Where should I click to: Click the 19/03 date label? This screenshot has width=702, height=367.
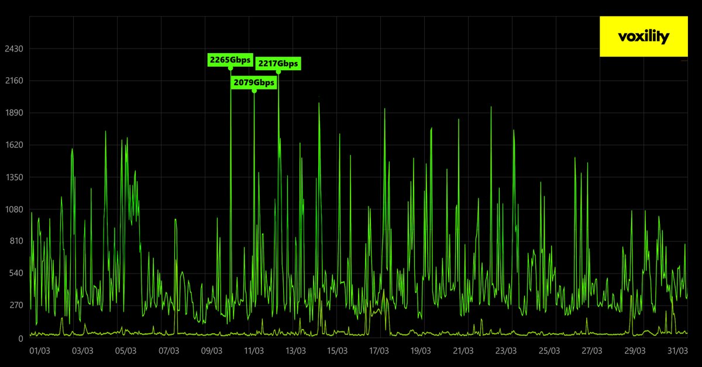coord(421,351)
